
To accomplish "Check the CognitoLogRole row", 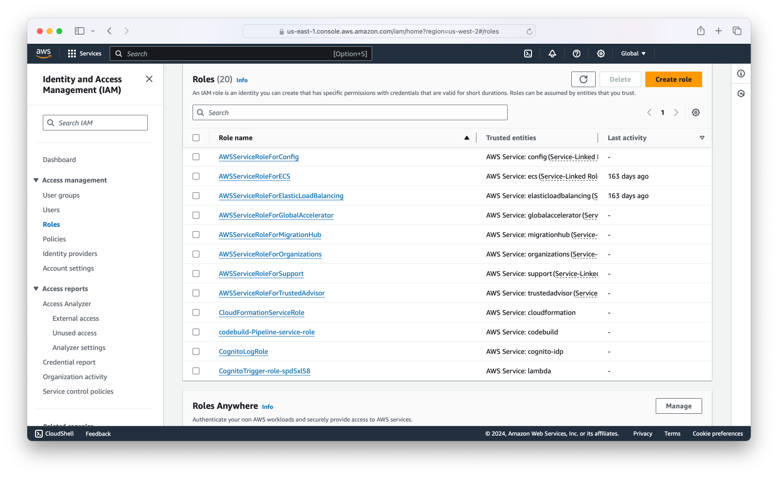I will pos(196,351).
